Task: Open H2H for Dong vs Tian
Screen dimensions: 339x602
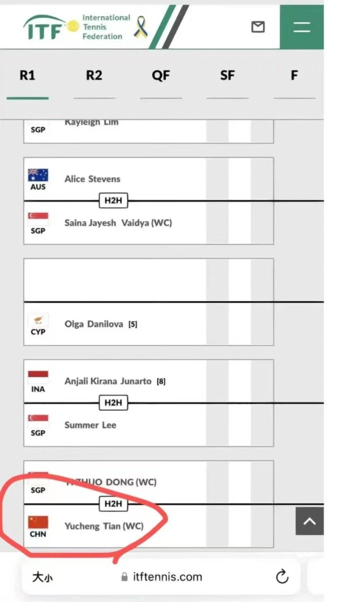Action: (x=113, y=504)
